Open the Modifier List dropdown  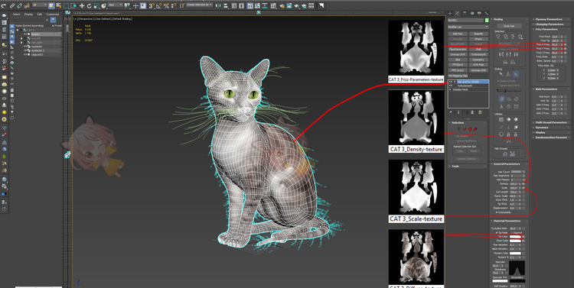[468, 27]
